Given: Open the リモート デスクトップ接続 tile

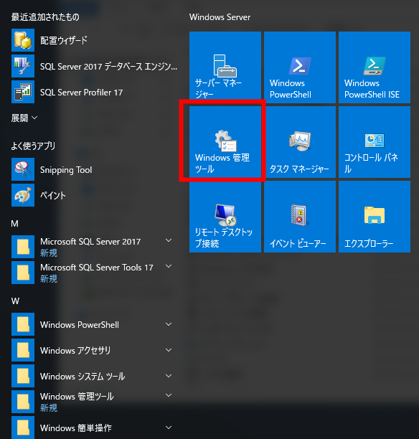Looking at the screenshot, I should click(225, 217).
